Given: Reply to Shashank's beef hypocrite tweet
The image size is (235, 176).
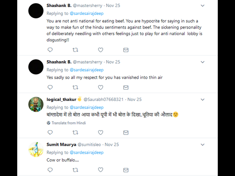Looking at the screenshot, I should tap(50, 50).
